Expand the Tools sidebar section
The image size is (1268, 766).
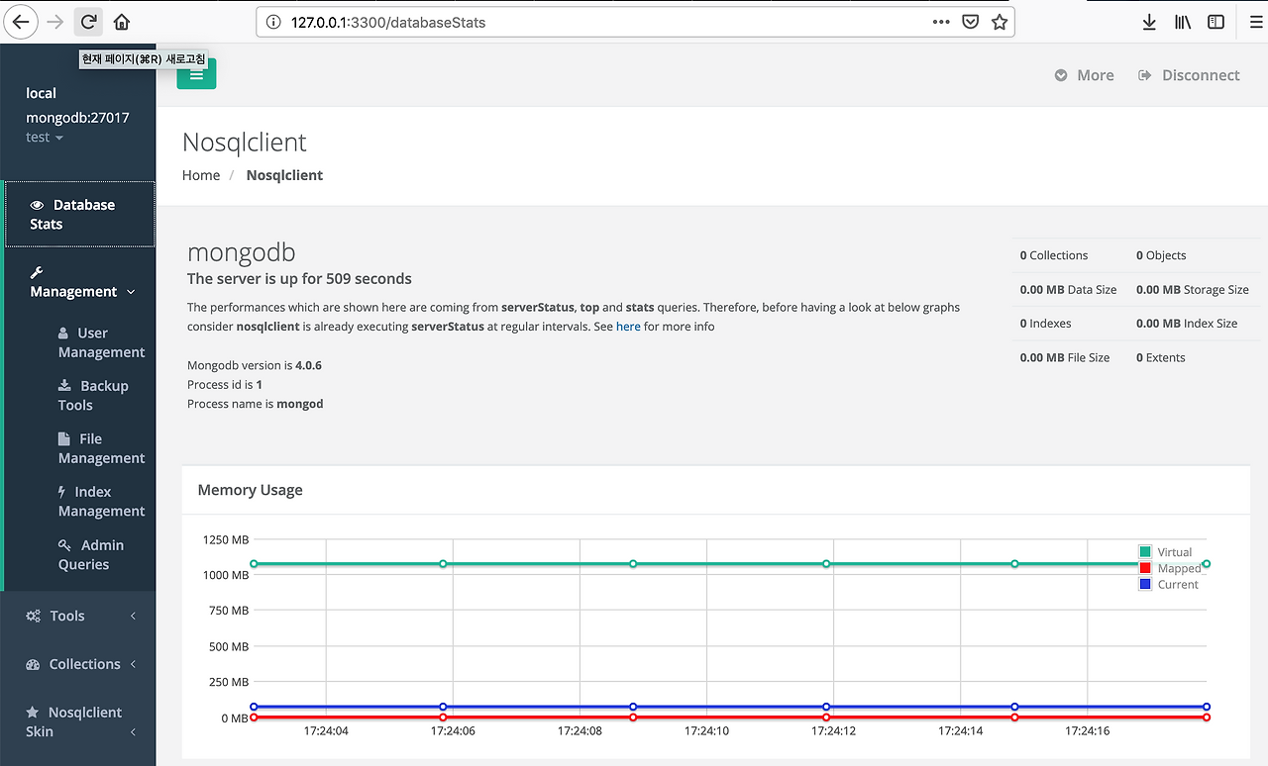click(x=79, y=616)
